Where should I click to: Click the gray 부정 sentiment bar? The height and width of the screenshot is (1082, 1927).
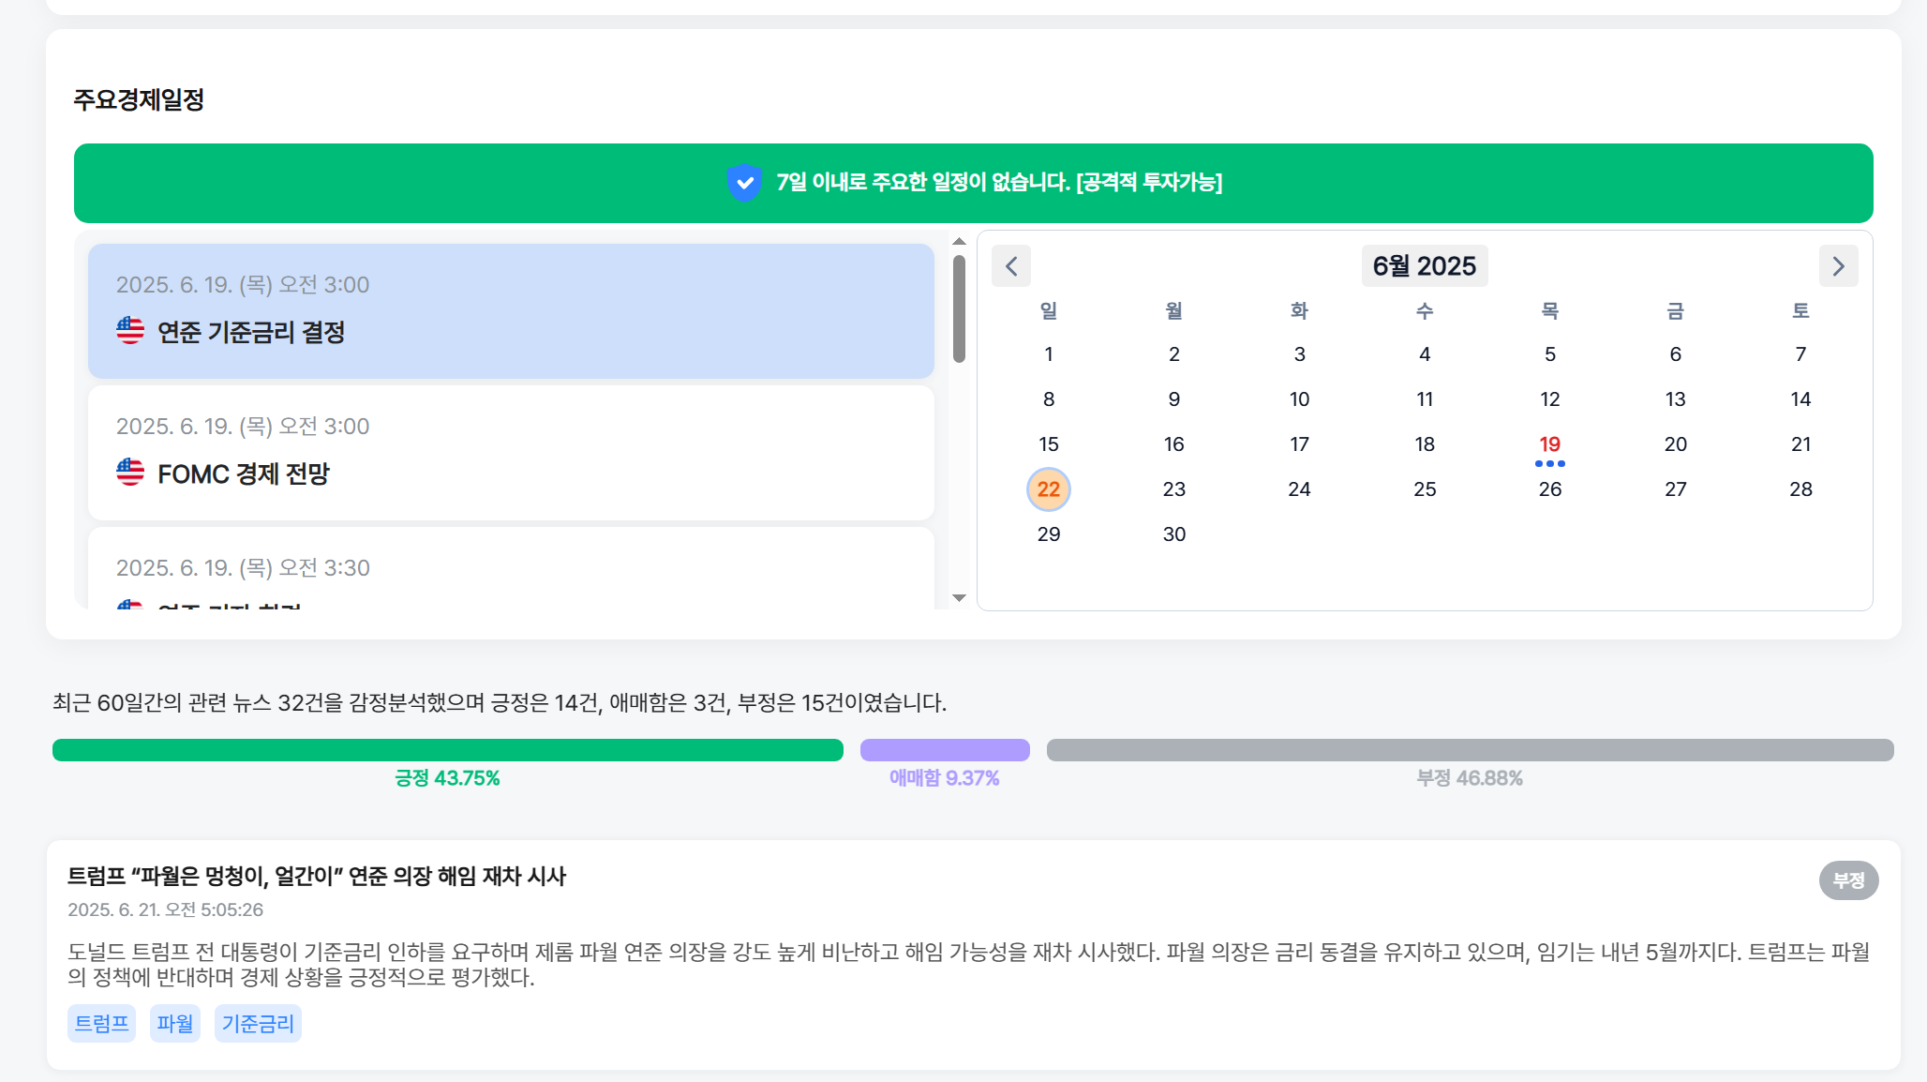tap(1470, 750)
